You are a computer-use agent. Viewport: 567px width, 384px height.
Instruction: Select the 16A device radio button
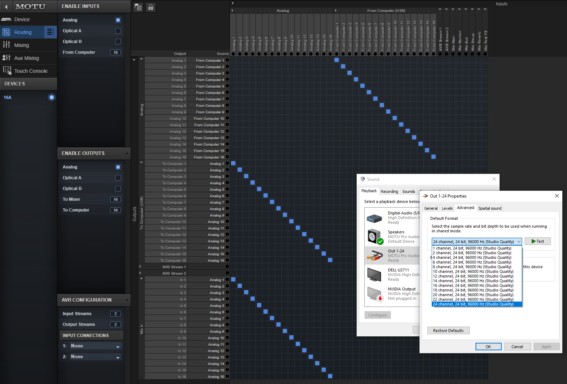[52, 97]
